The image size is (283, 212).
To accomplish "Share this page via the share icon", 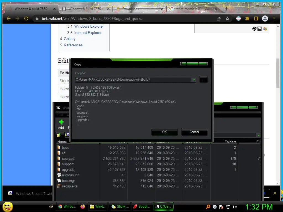I will coord(219,18).
